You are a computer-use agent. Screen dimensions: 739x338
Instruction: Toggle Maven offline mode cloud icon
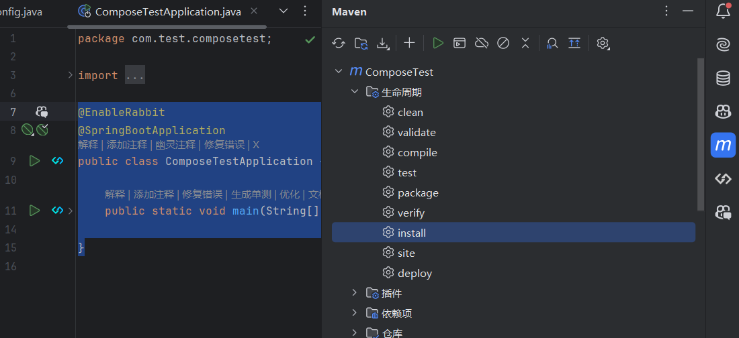[481, 44]
